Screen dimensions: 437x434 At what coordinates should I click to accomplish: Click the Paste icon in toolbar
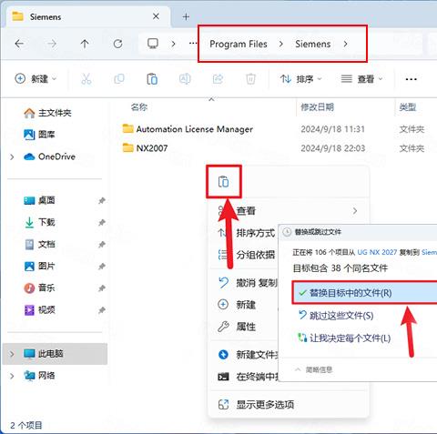152,79
